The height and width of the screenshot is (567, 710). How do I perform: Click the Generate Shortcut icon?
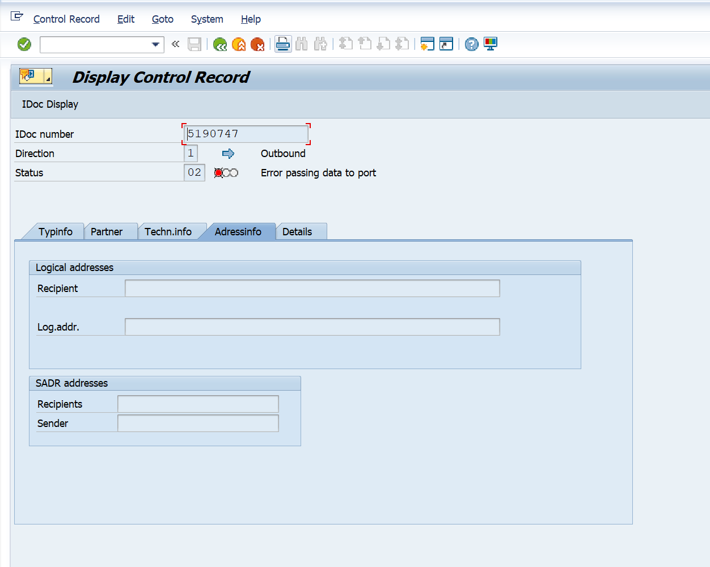pos(446,44)
